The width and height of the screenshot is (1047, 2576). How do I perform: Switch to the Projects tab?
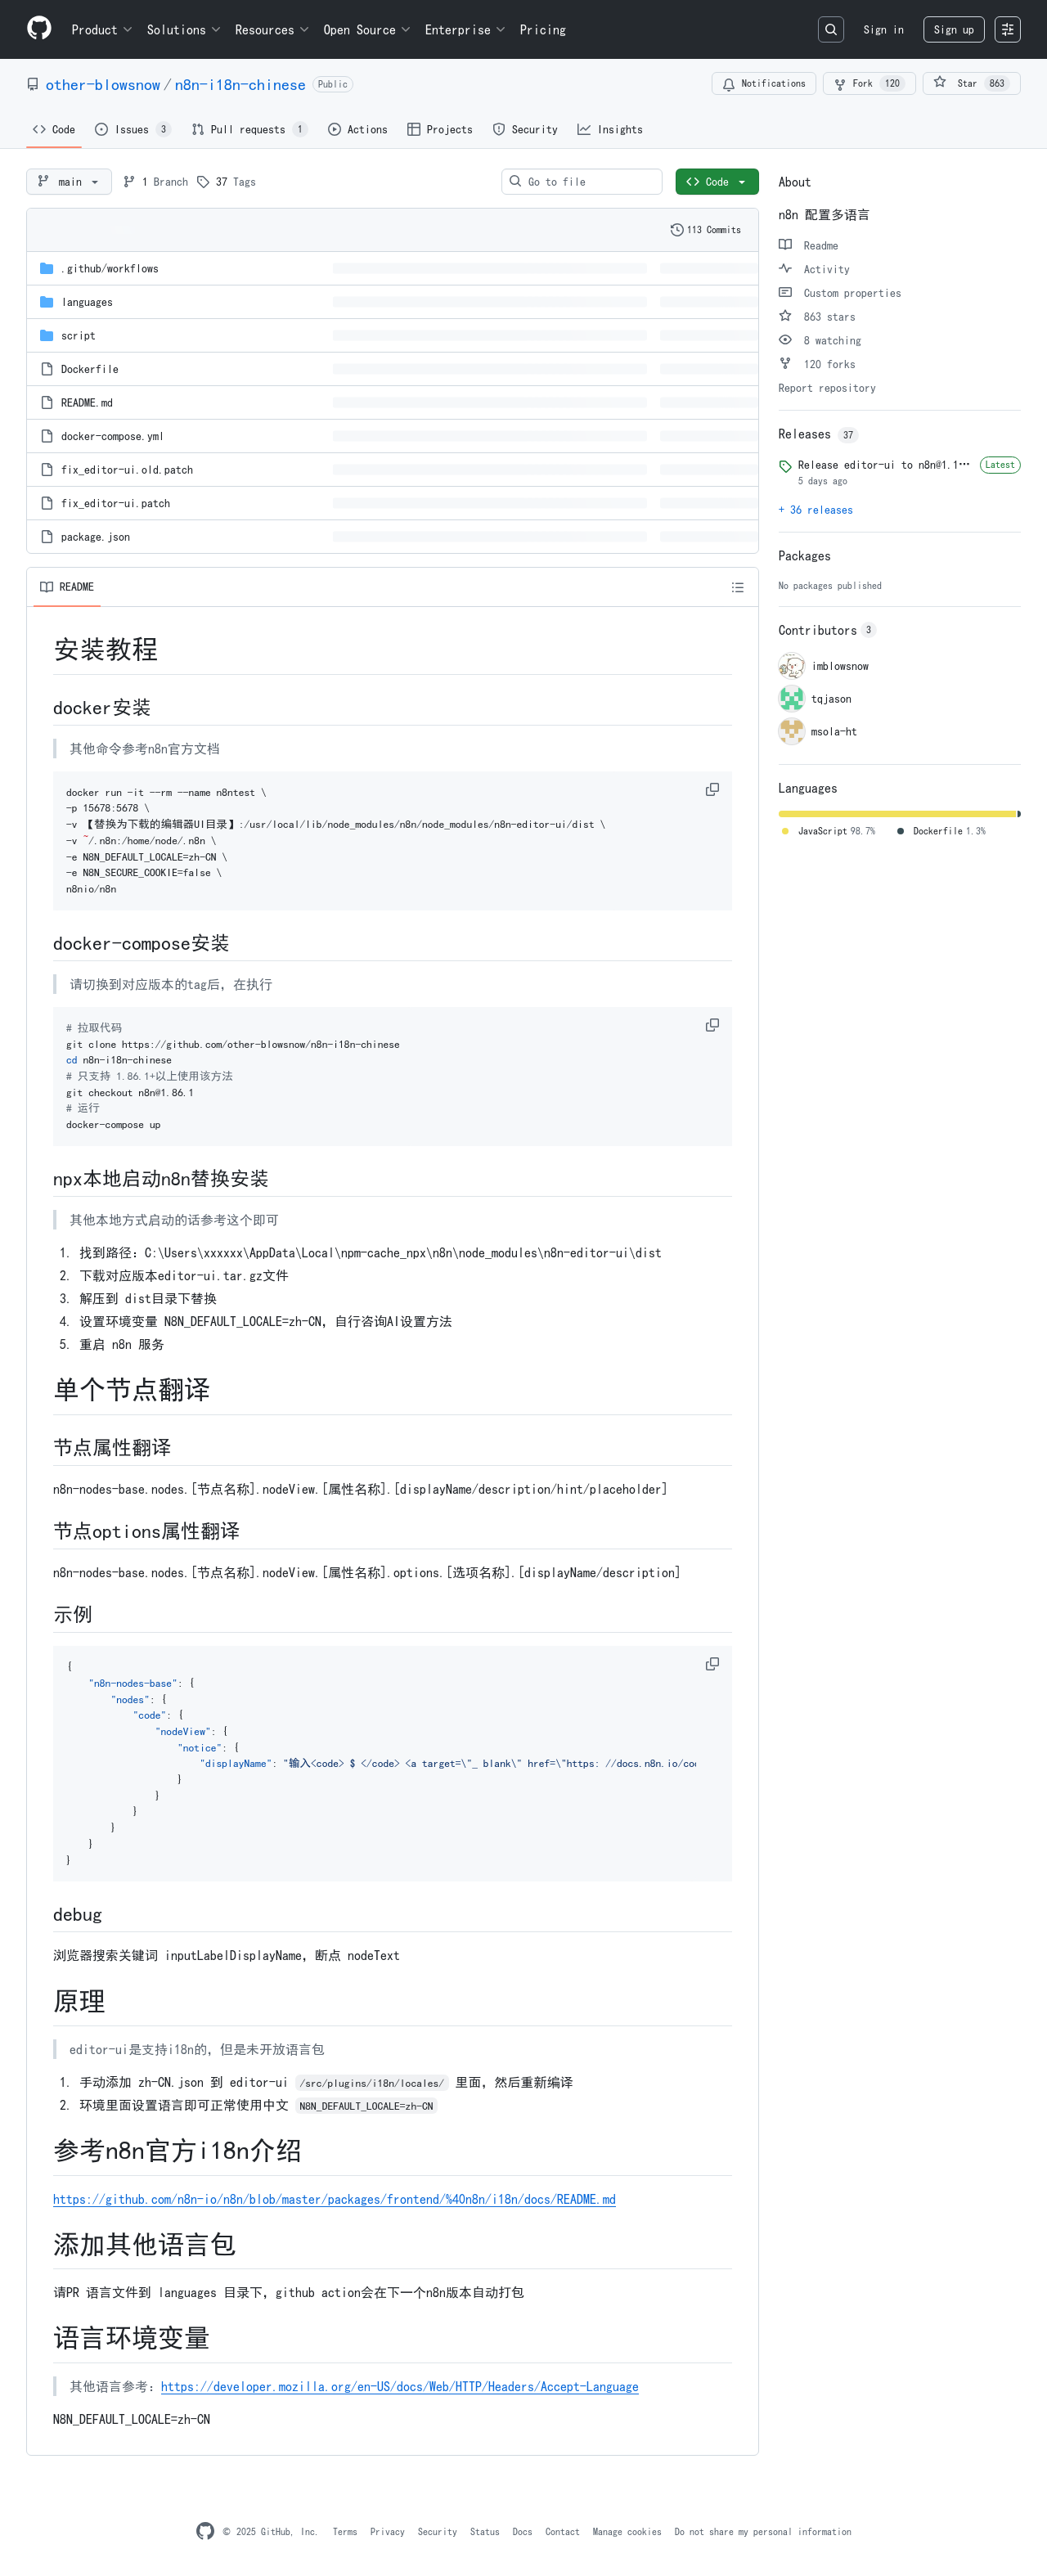(440, 130)
